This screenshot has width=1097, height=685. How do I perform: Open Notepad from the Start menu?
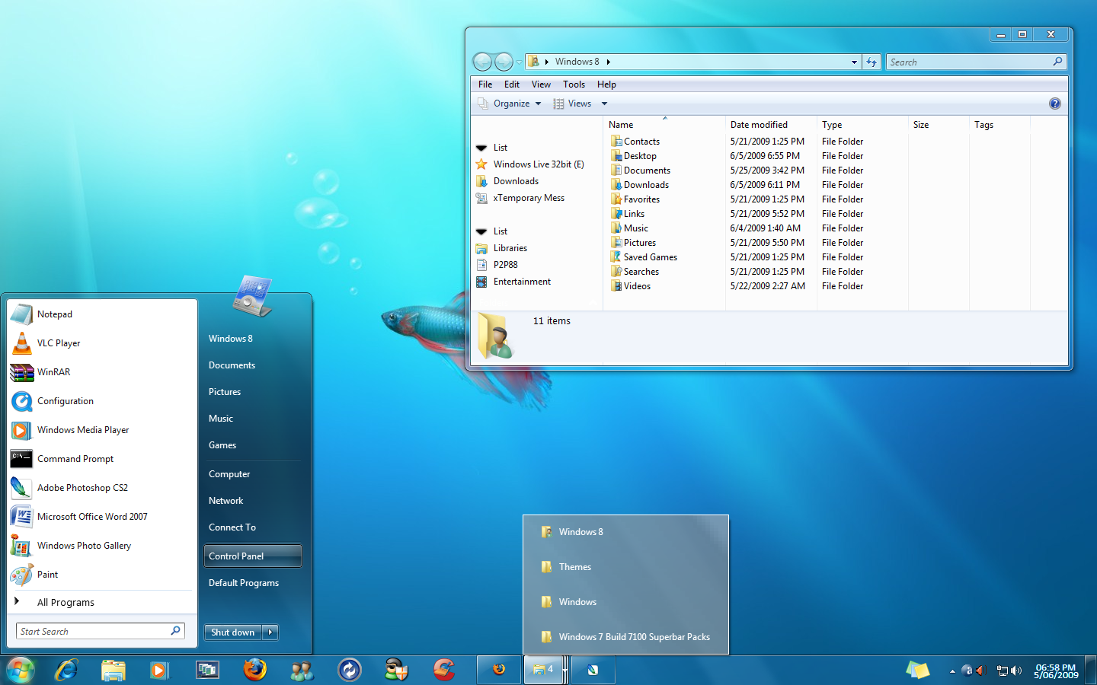(102, 314)
